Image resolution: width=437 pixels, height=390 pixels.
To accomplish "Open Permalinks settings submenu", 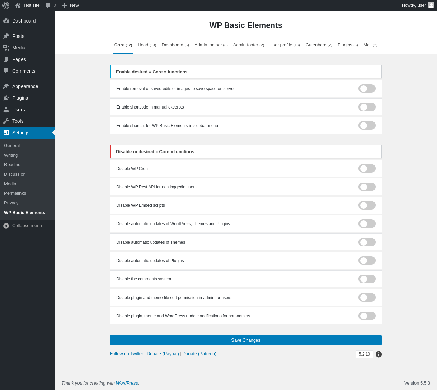I will coord(27,193).
